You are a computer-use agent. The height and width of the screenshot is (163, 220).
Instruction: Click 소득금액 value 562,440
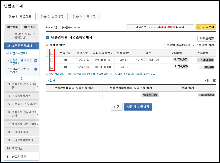click(209, 67)
